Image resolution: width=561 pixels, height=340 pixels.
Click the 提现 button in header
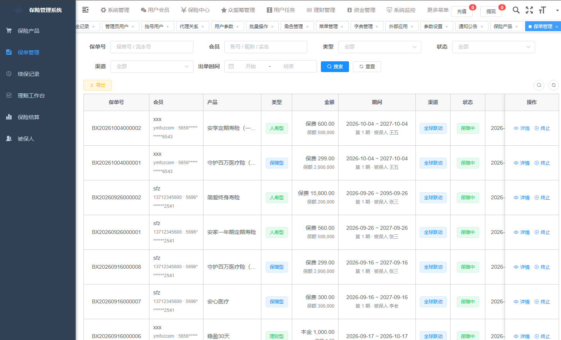pos(491,11)
